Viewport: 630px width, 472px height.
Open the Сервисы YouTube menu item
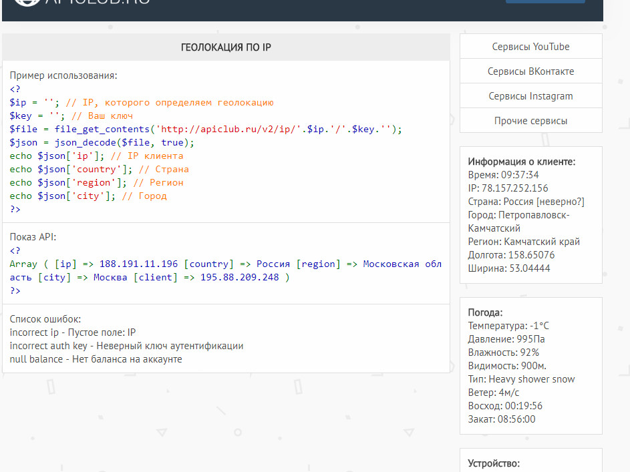click(530, 47)
